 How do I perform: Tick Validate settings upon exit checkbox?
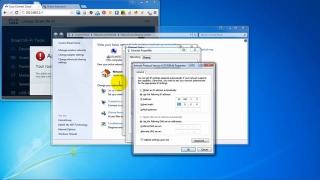pyautogui.click(x=142, y=140)
